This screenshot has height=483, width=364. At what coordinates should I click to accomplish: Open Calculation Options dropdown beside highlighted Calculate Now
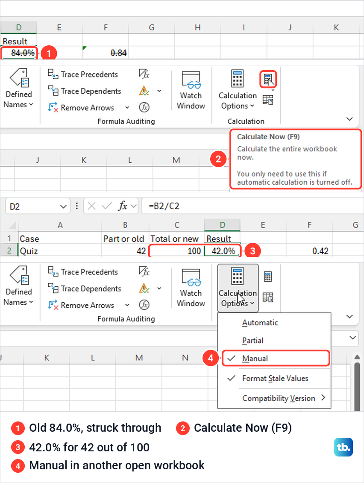(238, 90)
